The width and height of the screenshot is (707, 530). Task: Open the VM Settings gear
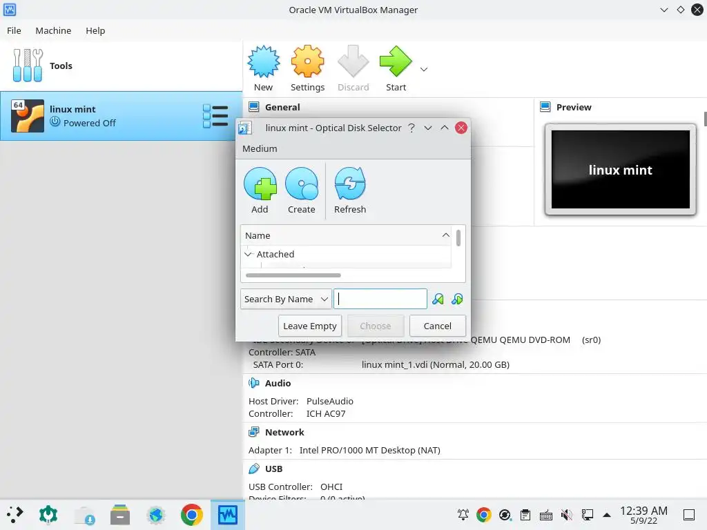pyautogui.click(x=307, y=61)
